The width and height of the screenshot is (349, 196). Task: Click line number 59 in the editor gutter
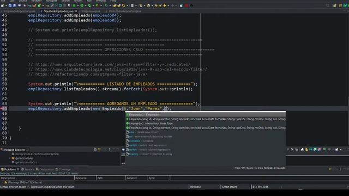coord(4,84)
